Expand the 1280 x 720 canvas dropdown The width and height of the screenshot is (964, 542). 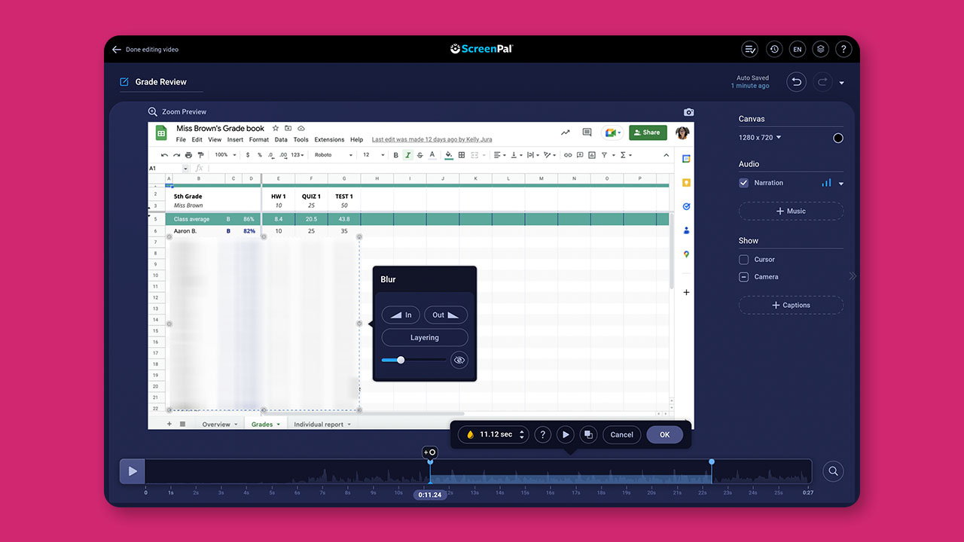(x=761, y=138)
